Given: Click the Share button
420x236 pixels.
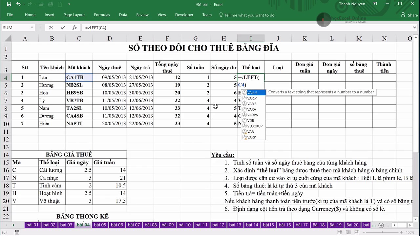Looking at the screenshot, I should click(409, 15).
